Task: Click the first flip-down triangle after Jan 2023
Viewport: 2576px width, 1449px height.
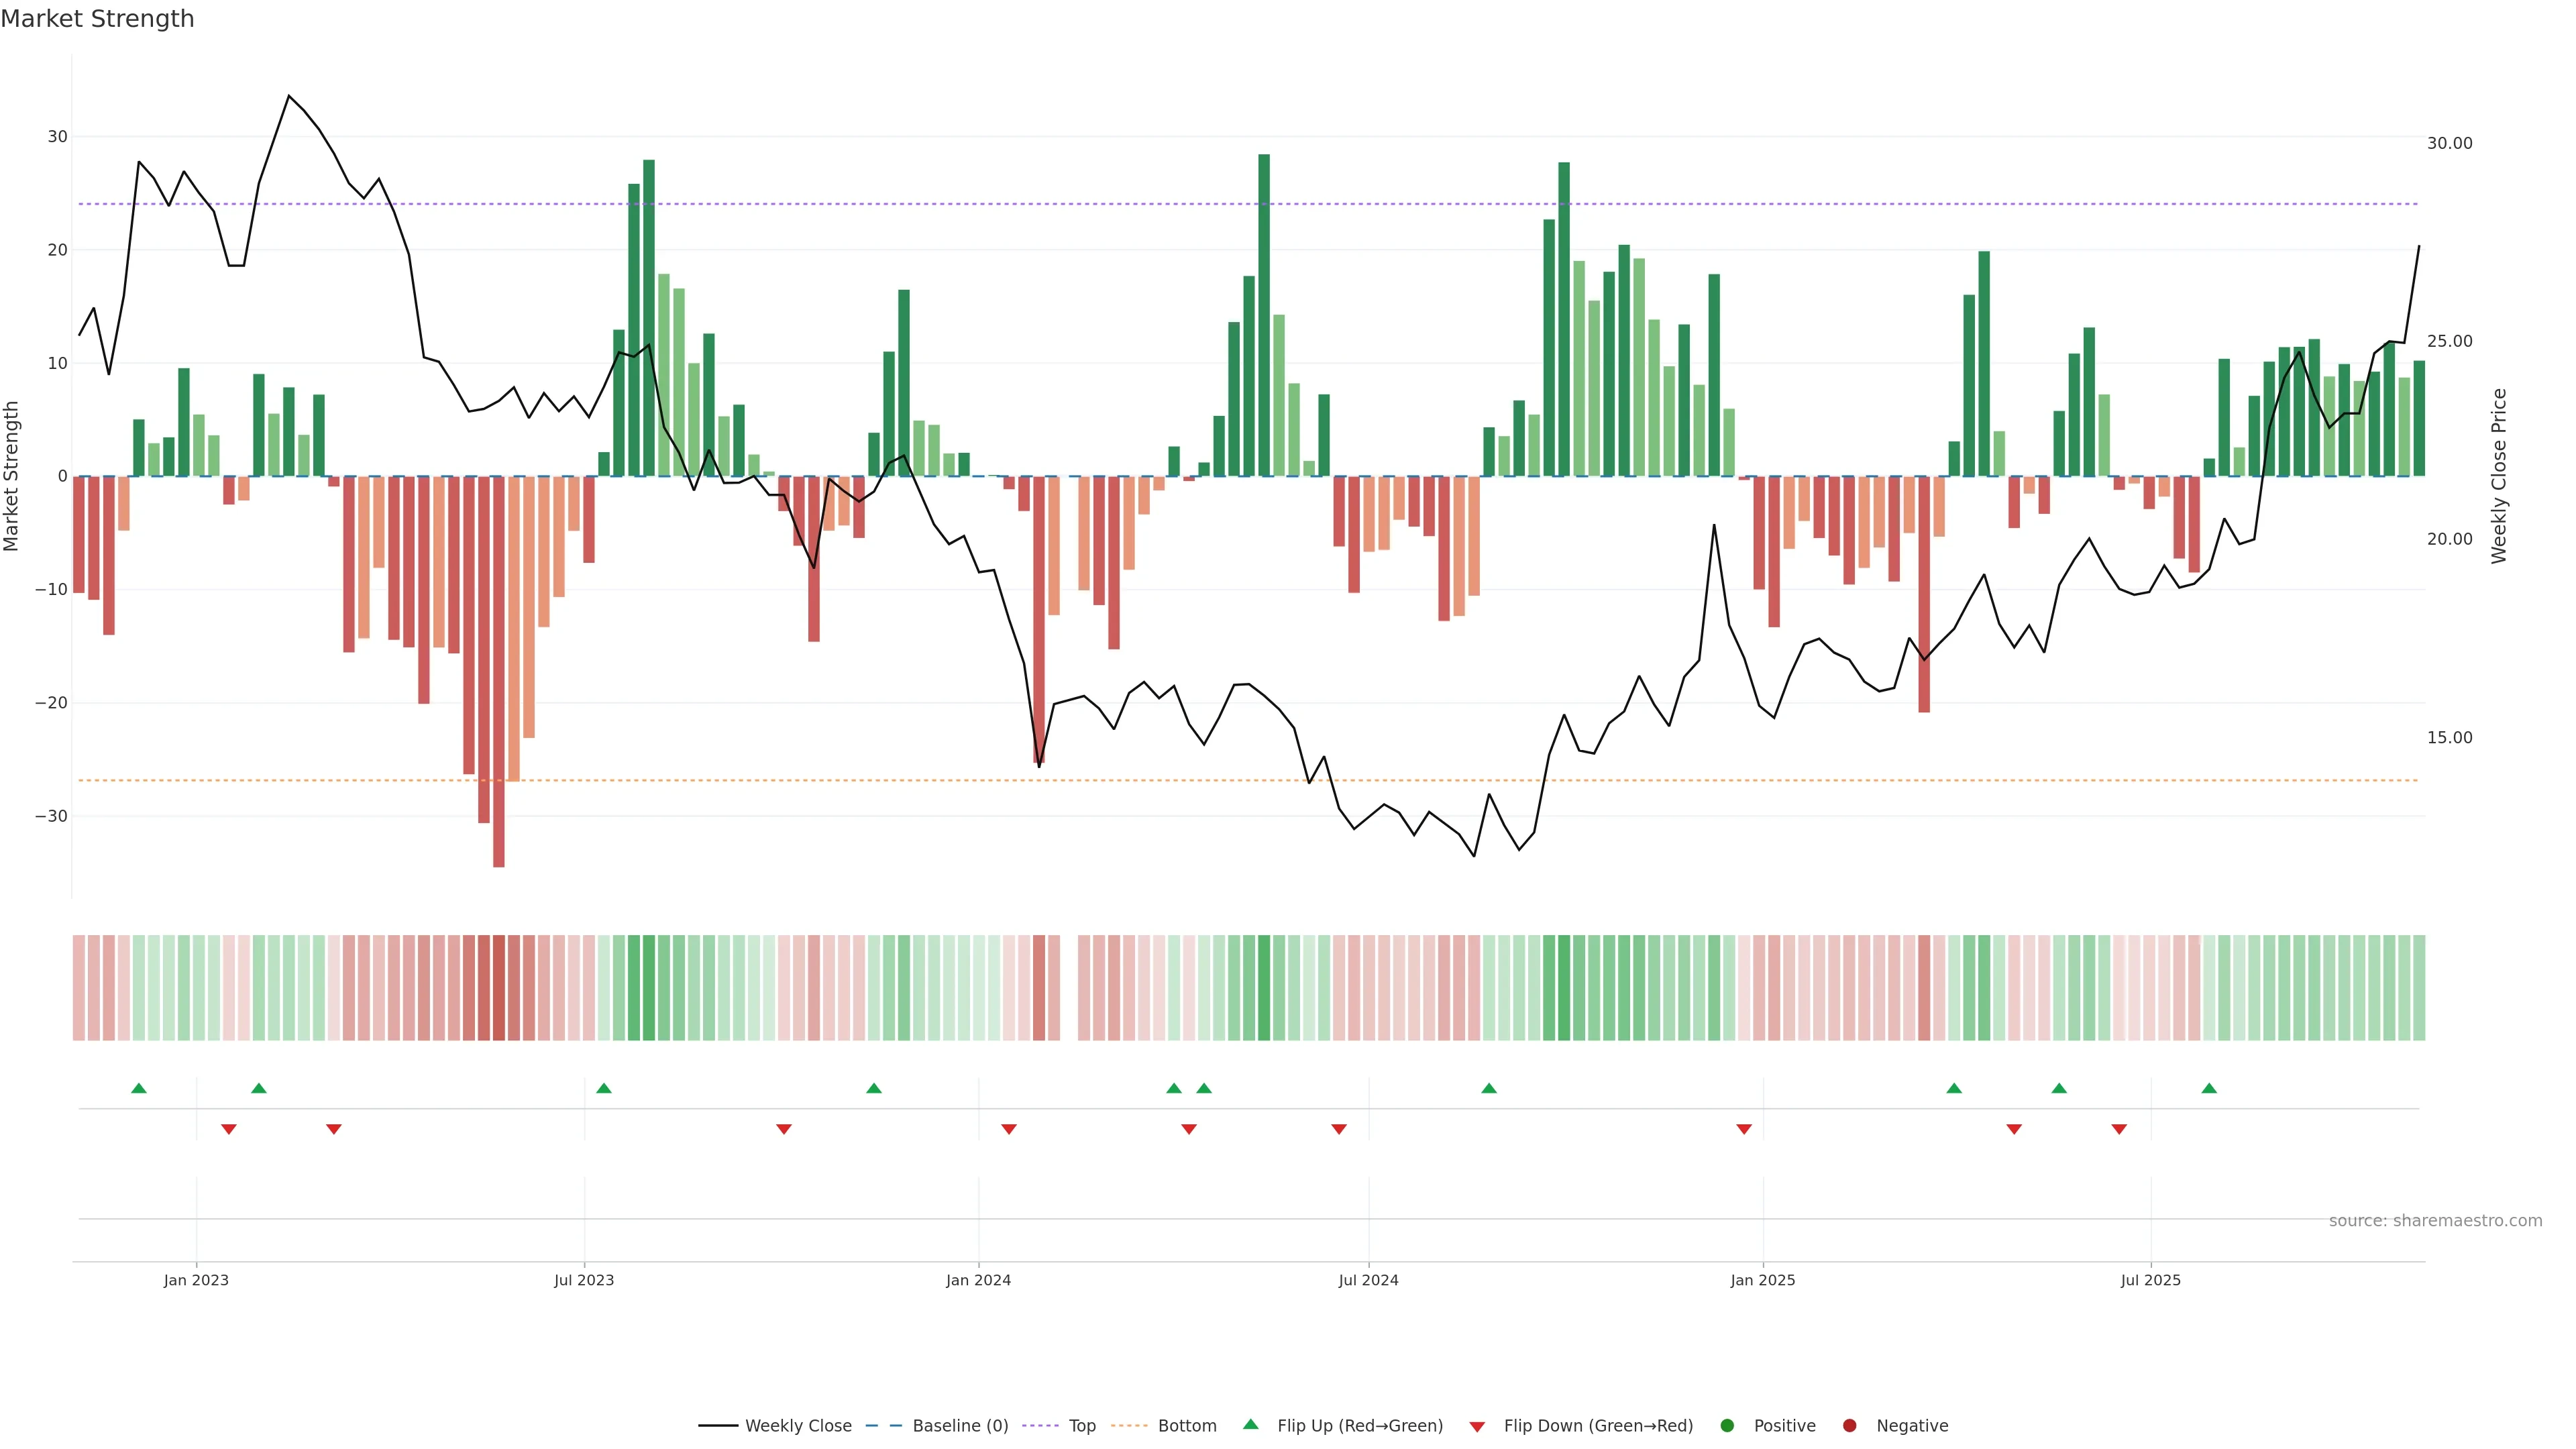Action: click(229, 1129)
